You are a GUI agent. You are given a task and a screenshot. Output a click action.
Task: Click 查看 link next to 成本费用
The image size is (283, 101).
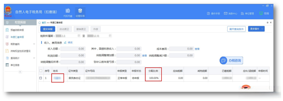click(x=197, y=49)
